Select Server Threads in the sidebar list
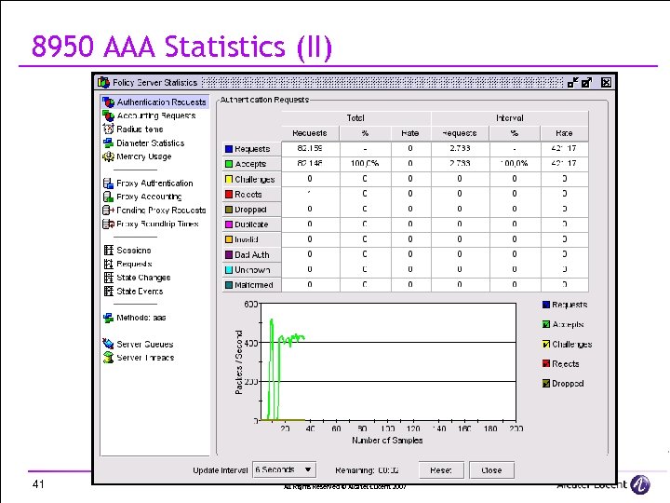Image resolution: width=670 pixels, height=503 pixels. pos(145,358)
